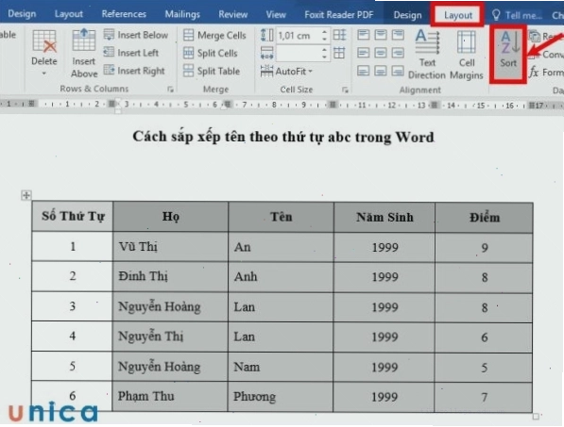
Task: Click Insert Below
Action: (136, 35)
